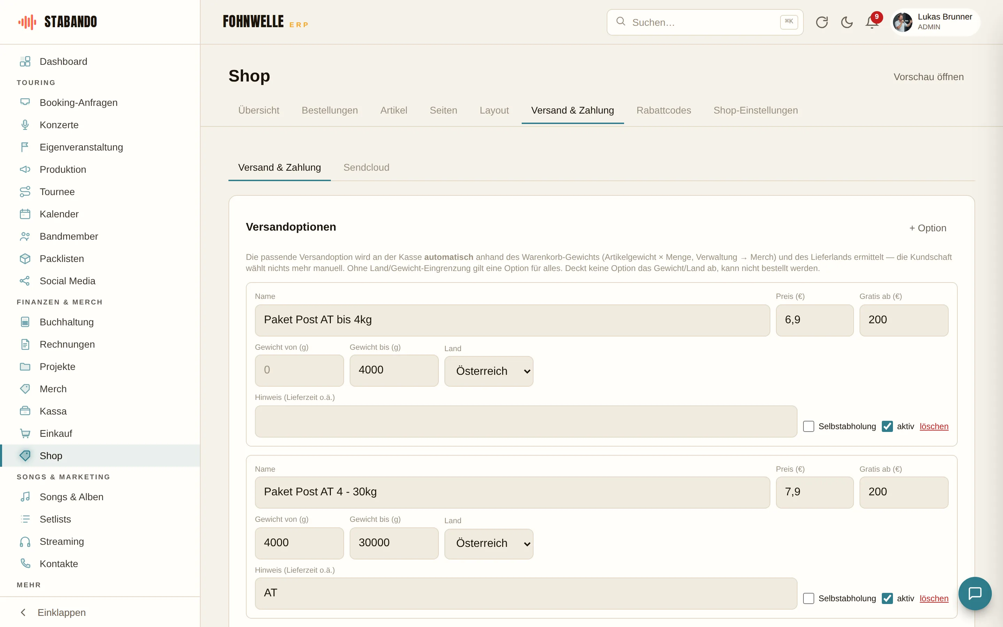Click Gewicht bis field showing 30000

394,543
